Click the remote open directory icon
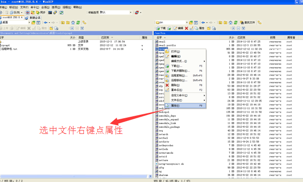The width and height of the screenshot is (303, 182). 191,23
